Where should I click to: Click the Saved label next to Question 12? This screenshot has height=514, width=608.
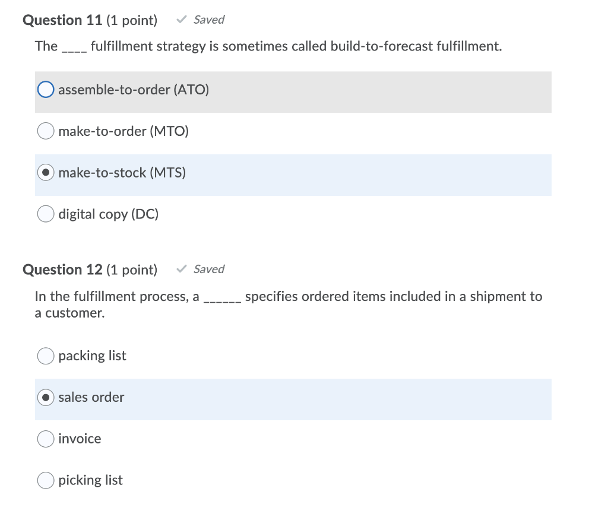pyautogui.click(x=209, y=269)
